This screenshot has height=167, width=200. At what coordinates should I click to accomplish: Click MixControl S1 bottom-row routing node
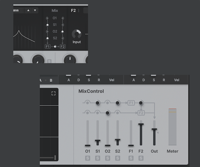97,113
